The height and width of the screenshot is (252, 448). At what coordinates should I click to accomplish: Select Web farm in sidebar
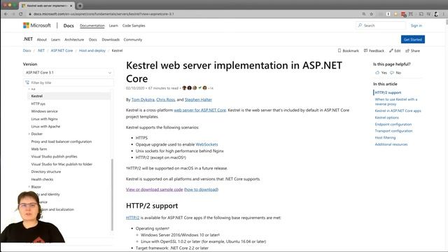[39, 149]
